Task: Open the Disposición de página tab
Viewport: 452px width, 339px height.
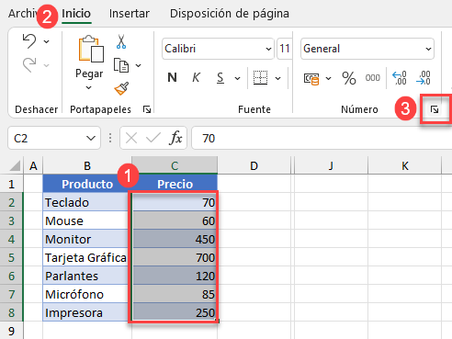Action: (230, 14)
